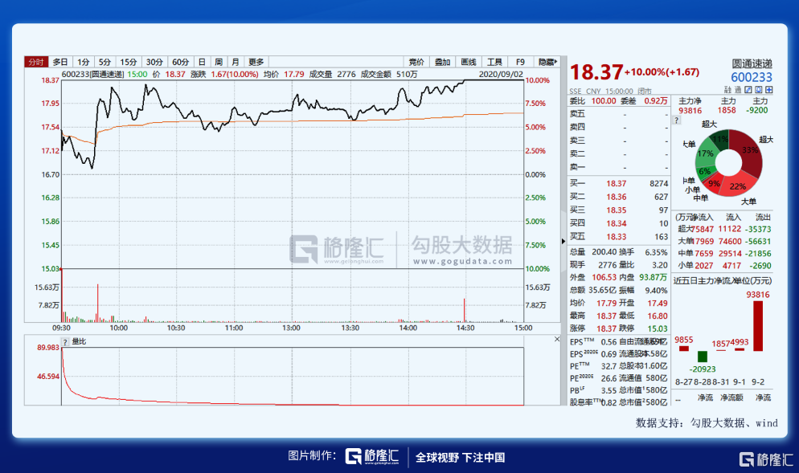Click the 22% red pie slice

[x=737, y=186]
